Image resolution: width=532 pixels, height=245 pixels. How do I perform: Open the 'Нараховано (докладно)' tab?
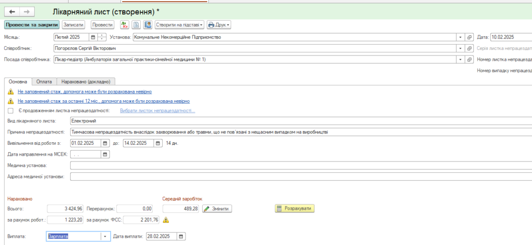(x=86, y=81)
